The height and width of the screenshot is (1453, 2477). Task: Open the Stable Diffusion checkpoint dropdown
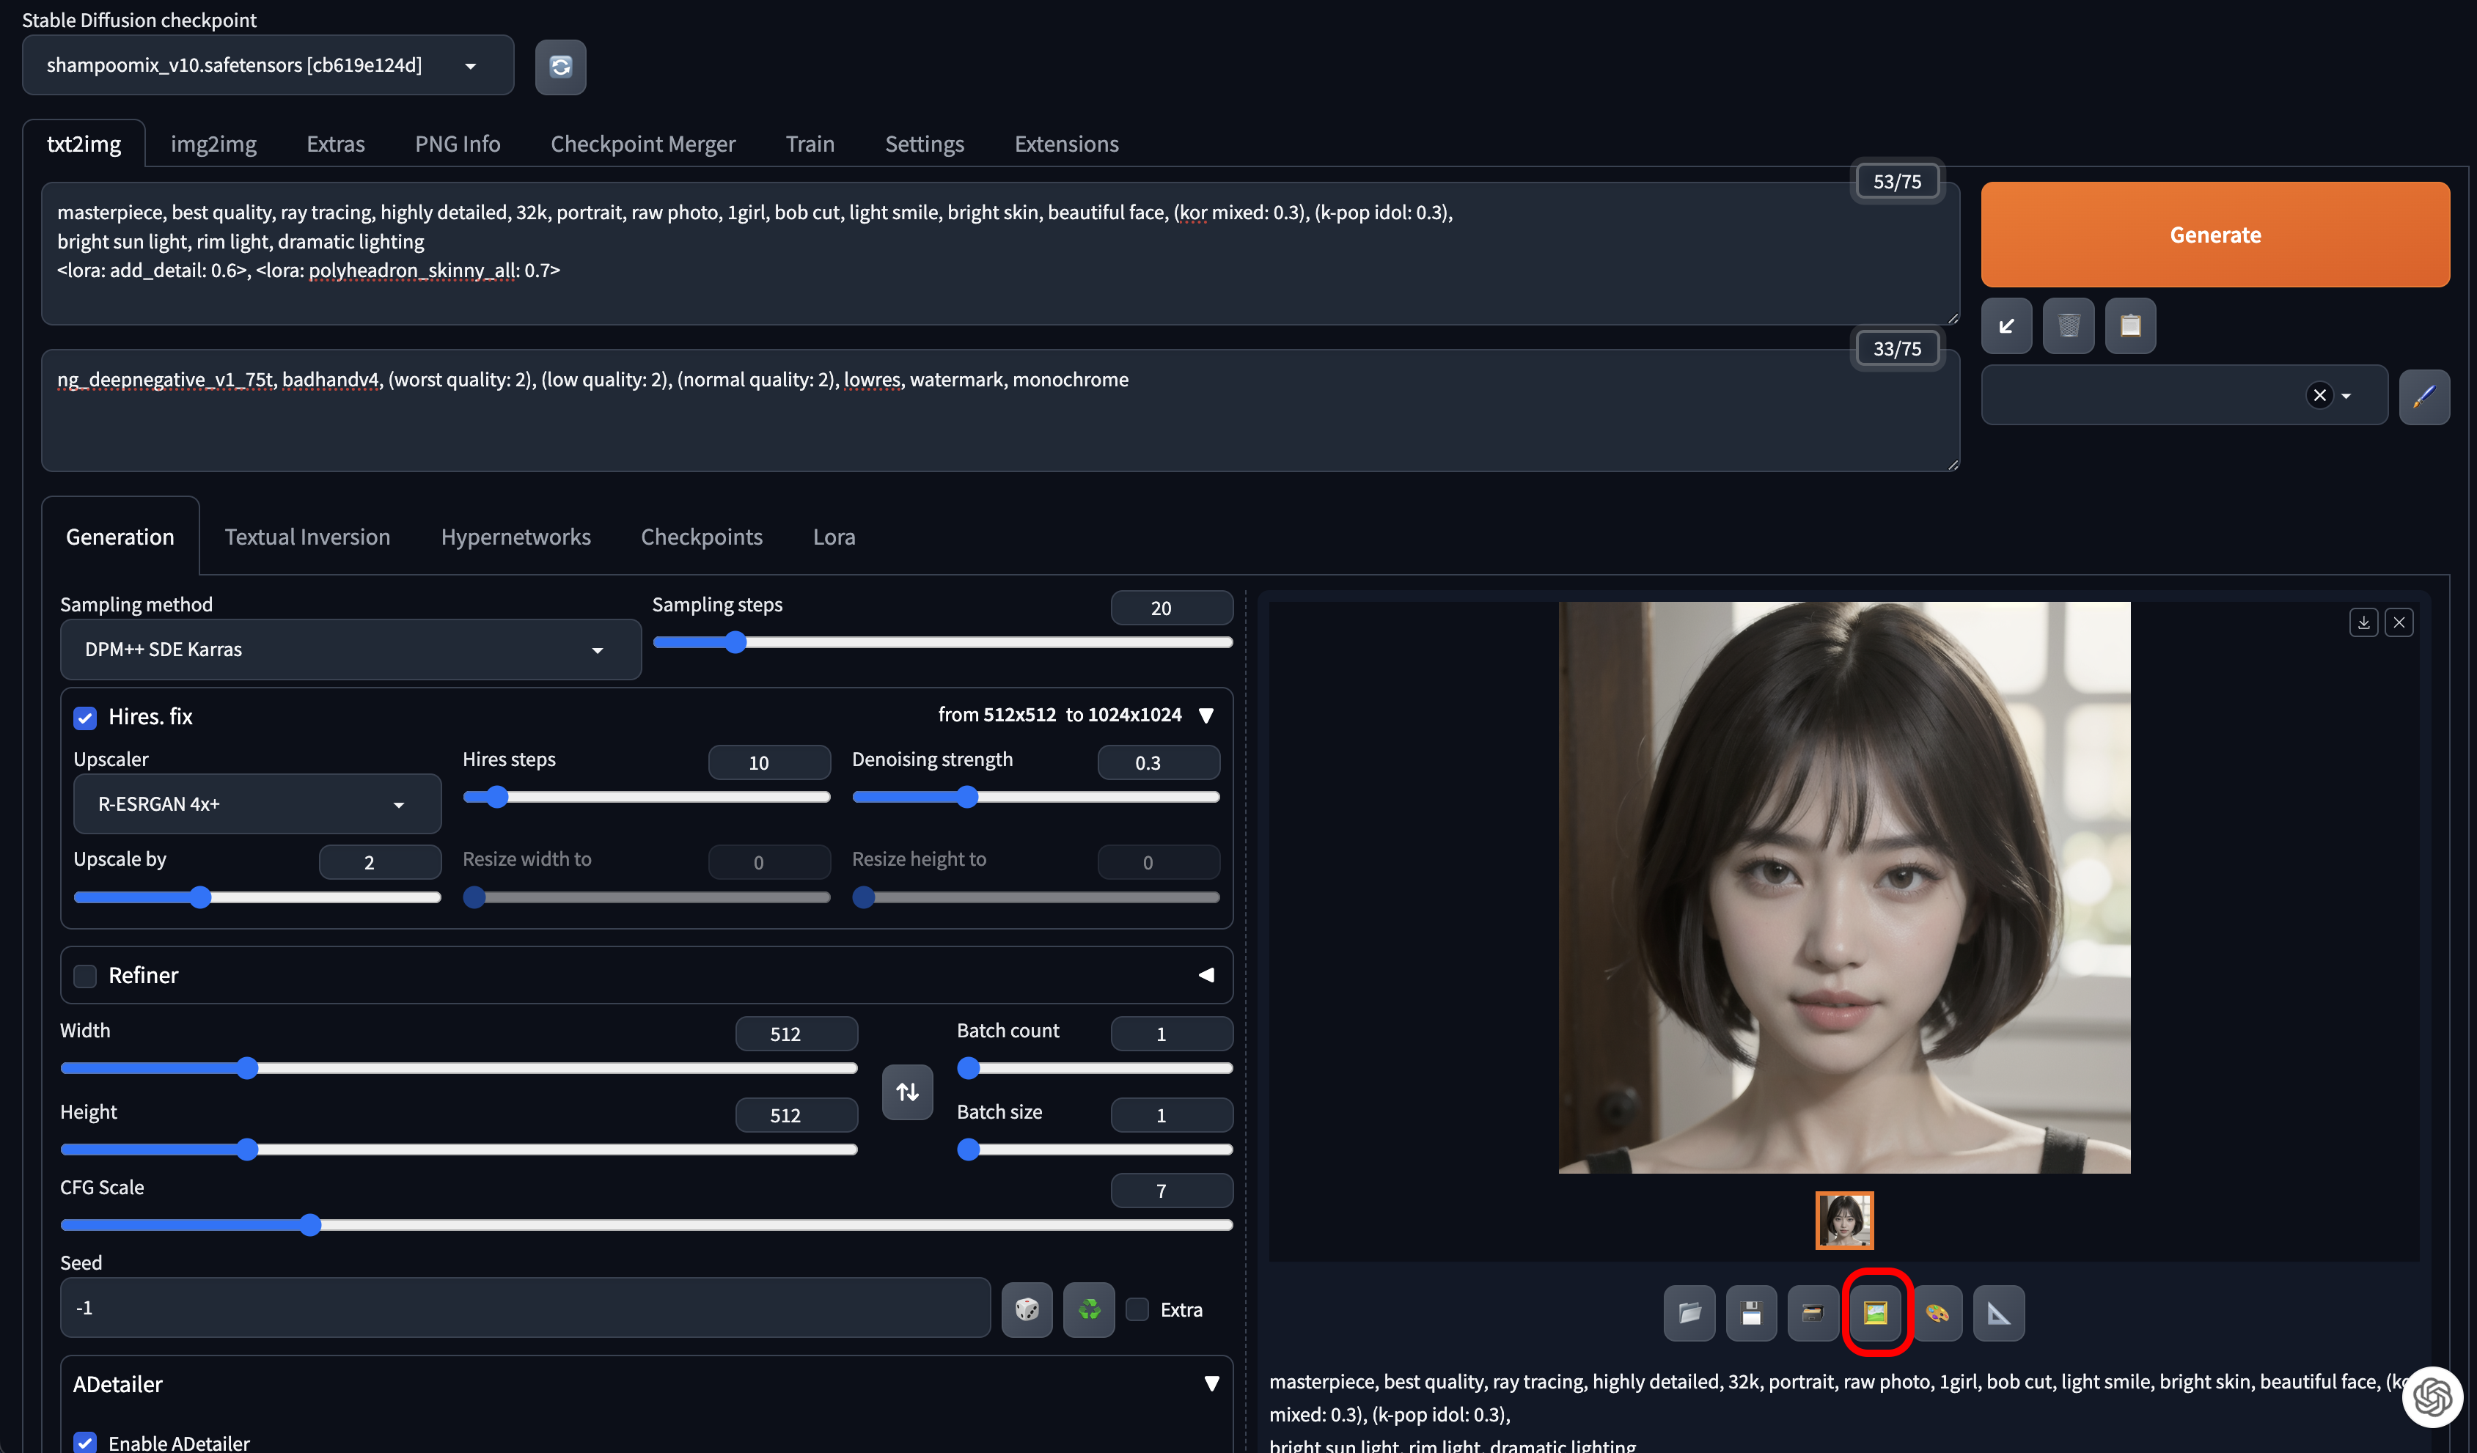click(268, 66)
